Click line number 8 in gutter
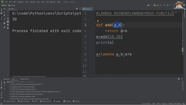Viewport: 186px width, 105px height. tap(85, 54)
